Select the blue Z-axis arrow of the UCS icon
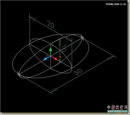Viewport: 130px width, 115px height. (x=47, y=58)
